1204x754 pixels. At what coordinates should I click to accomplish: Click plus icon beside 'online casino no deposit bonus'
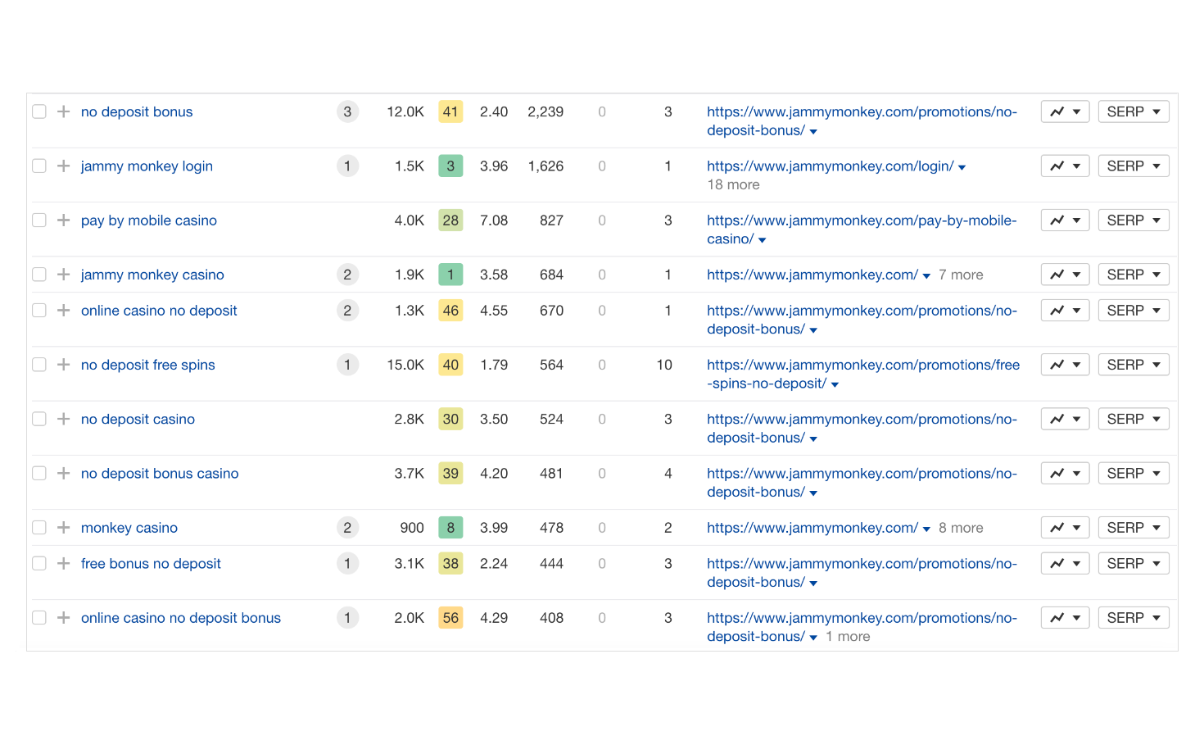click(63, 618)
